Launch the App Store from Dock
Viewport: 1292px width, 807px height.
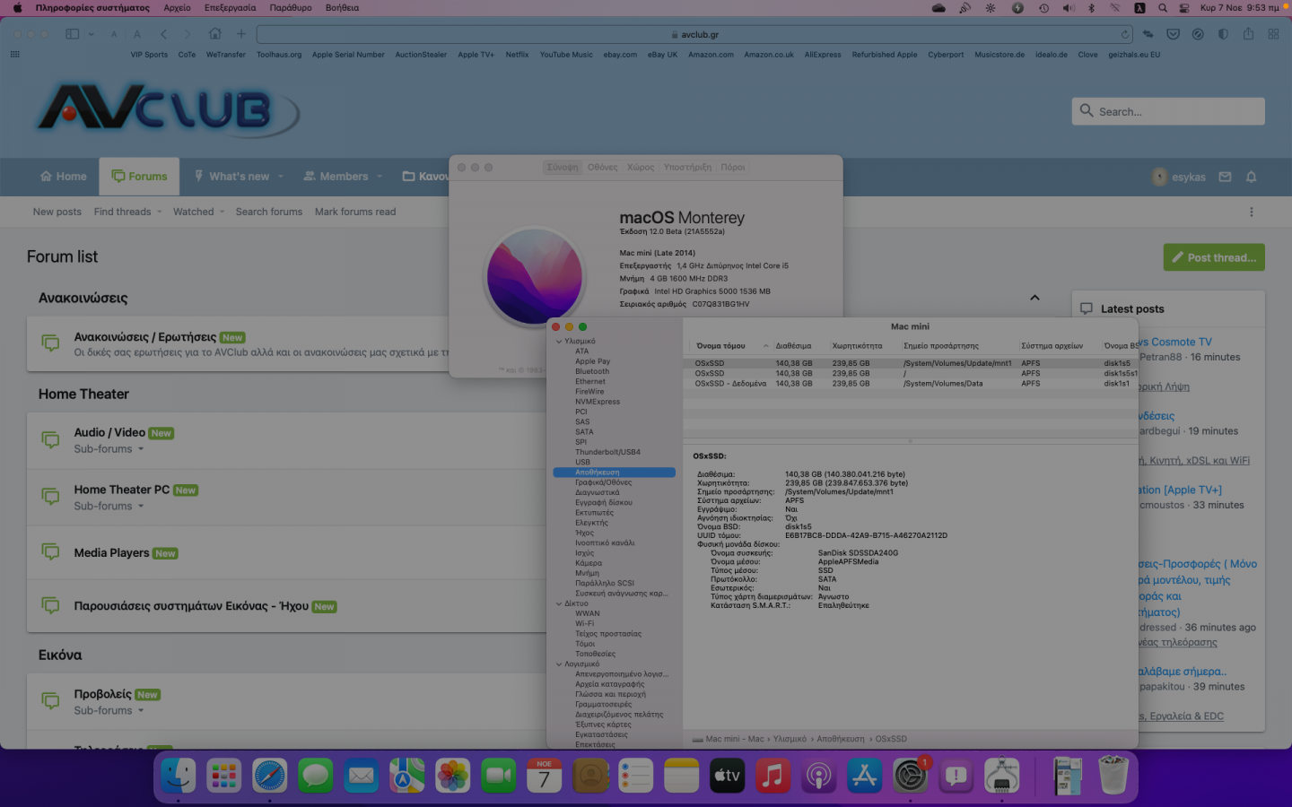[865, 775]
